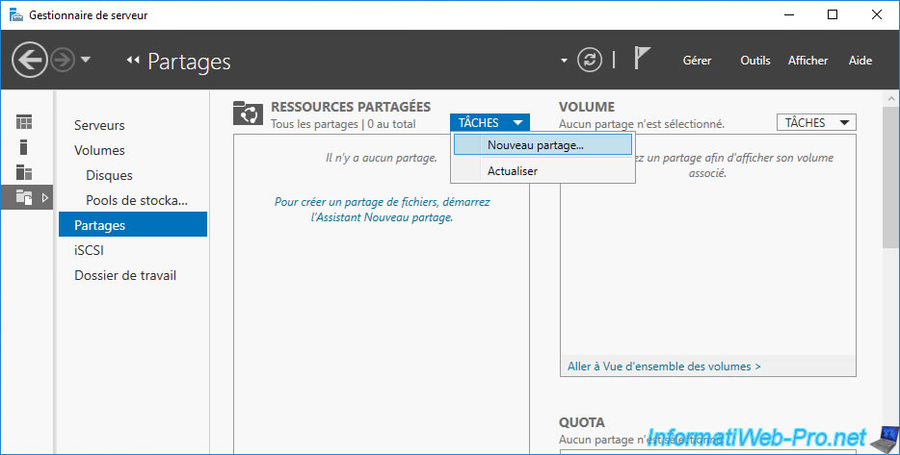Select Volumes in navigation pane
Screen dimensions: 900x455
tap(99, 150)
